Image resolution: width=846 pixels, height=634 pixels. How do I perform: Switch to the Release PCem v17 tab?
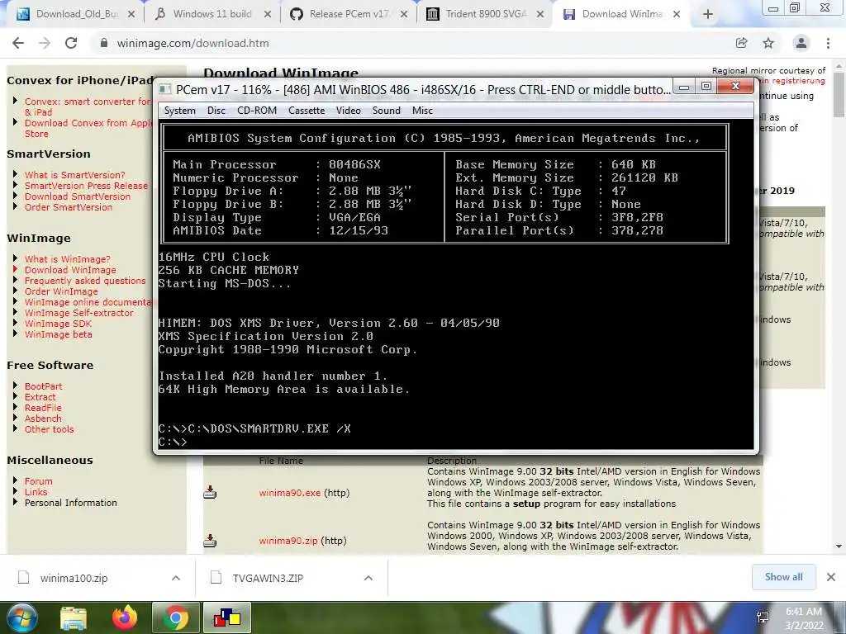(349, 14)
